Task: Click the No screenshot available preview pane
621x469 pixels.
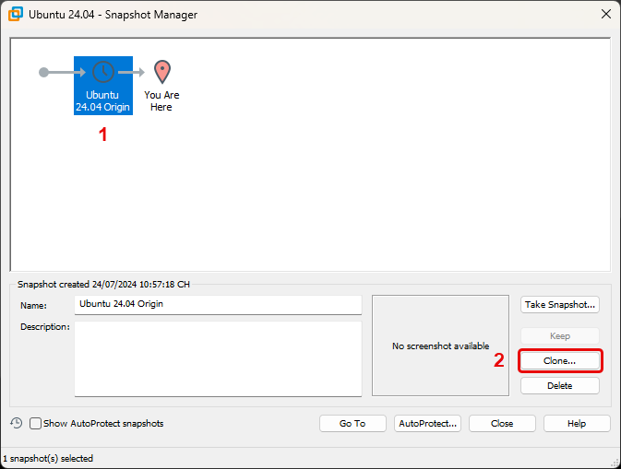Action: pos(440,346)
